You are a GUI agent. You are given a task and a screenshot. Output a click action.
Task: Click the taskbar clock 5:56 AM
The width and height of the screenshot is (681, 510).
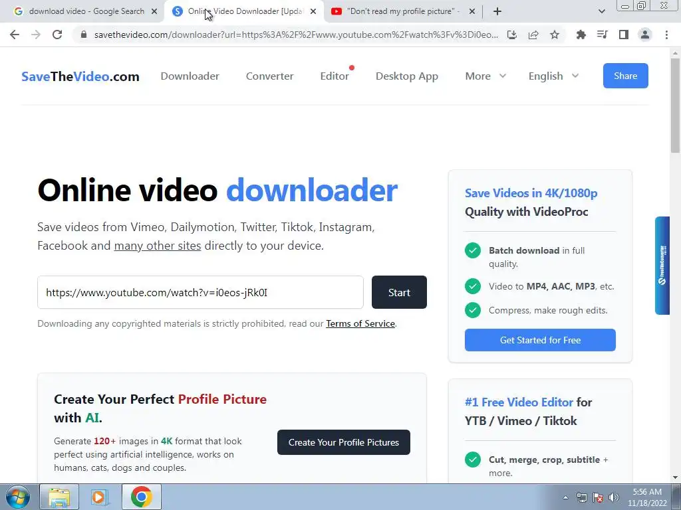pyautogui.click(x=647, y=497)
